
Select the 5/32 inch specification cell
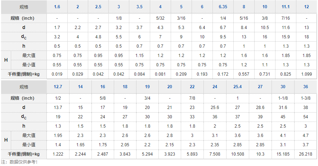click(x=160, y=18)
